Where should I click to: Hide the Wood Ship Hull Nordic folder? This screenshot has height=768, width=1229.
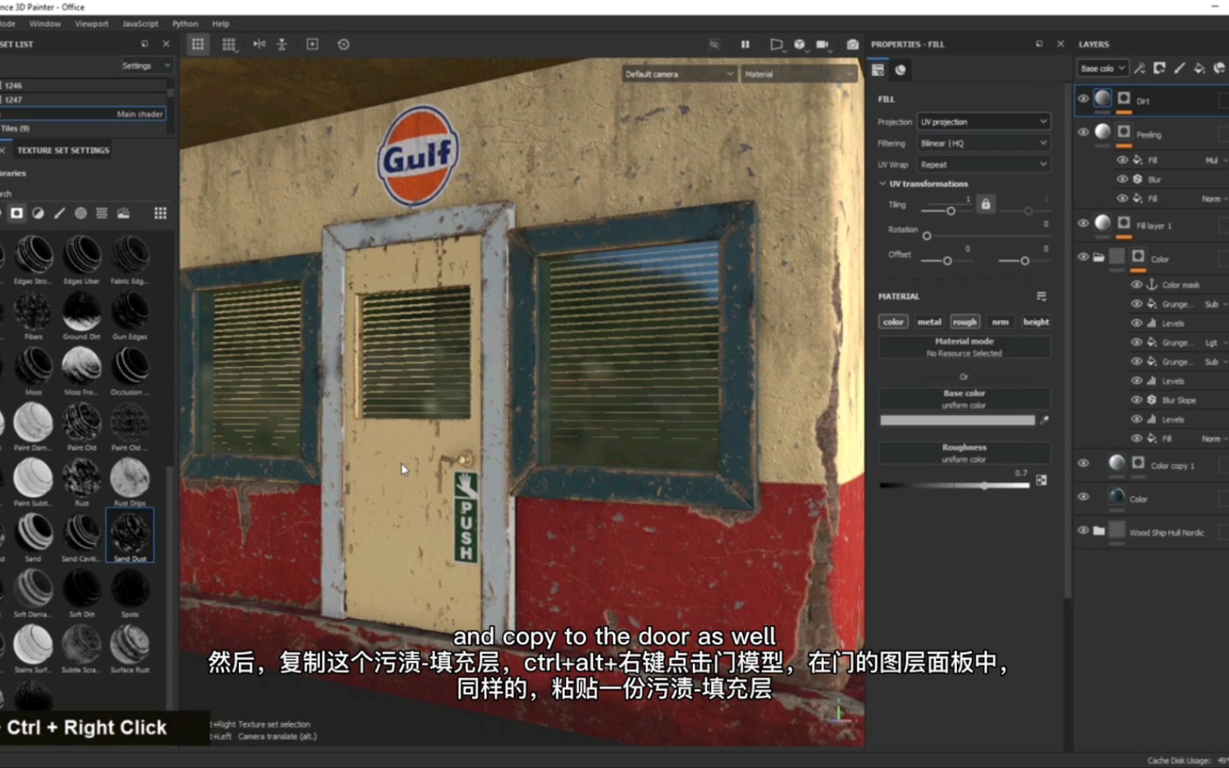(1083, 530)
